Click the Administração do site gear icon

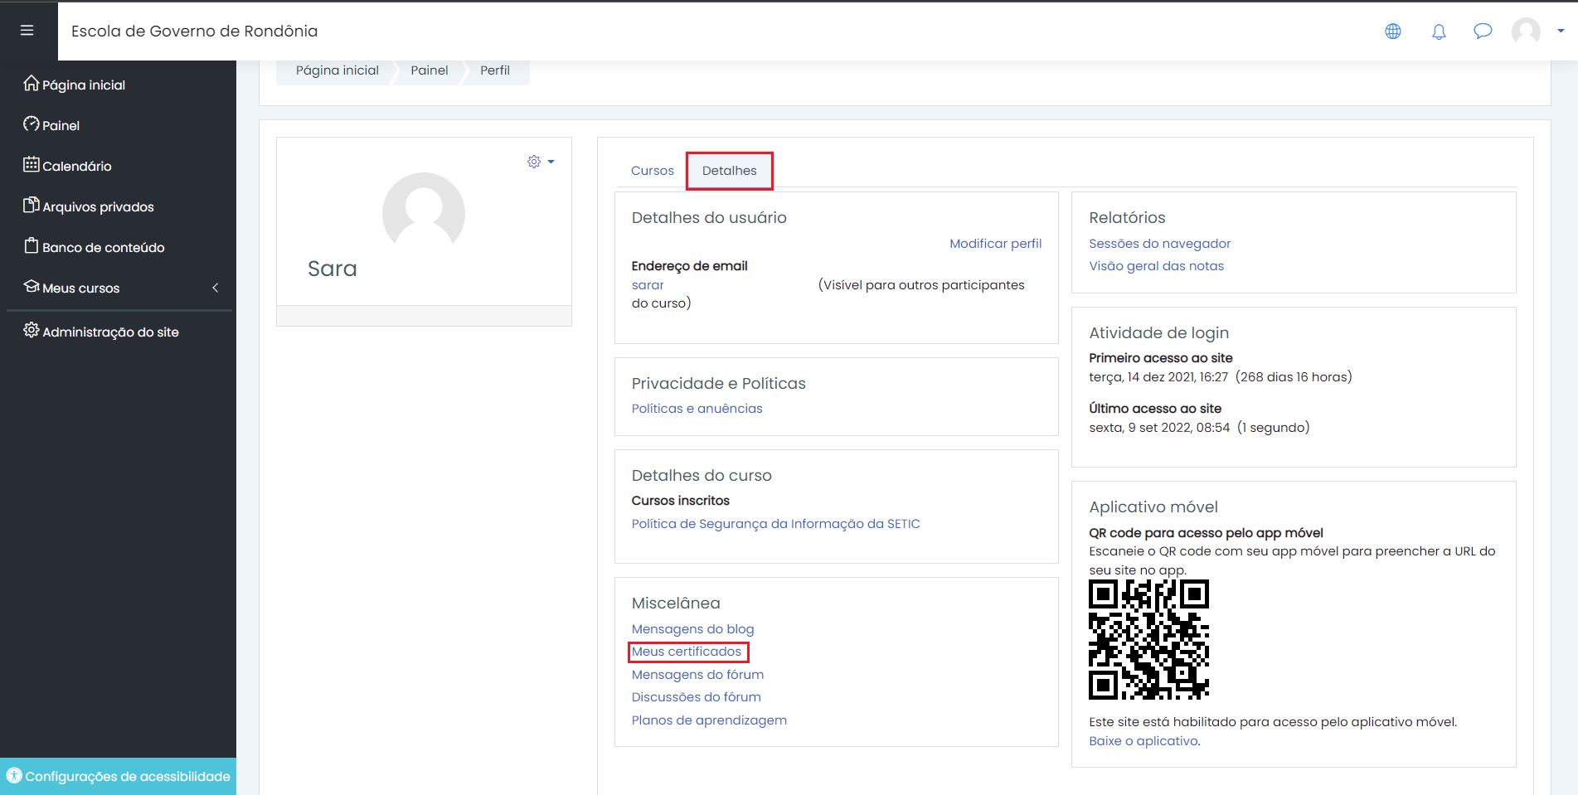coord(32,330)
